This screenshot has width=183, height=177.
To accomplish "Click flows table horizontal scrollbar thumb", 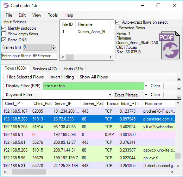I will pos(29,172).
